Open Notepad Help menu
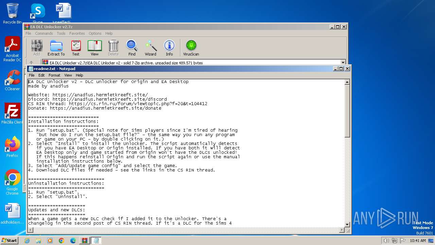Viewport: 435px width, 245px height. pyautogui.click(x=79, y=75)
